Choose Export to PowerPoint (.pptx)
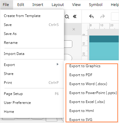This screenshot has height=123, width=119. [x=93, y=93]
